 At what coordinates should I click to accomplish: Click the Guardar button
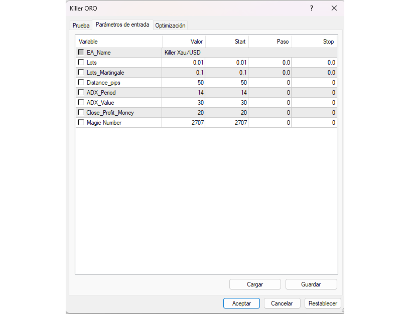pyautogui.click(x=311, y=284)
